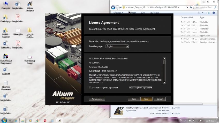Viewport: 219px width, 123px height.
Task: Select the Altium files desktop icon
Action: [18, 32]
